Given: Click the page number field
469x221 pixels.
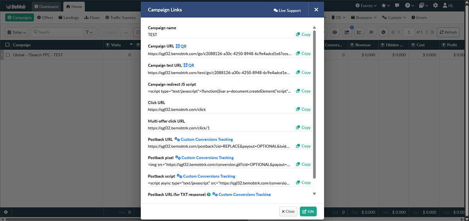Looking at the screenshot, I should click(x=409, y=32).
